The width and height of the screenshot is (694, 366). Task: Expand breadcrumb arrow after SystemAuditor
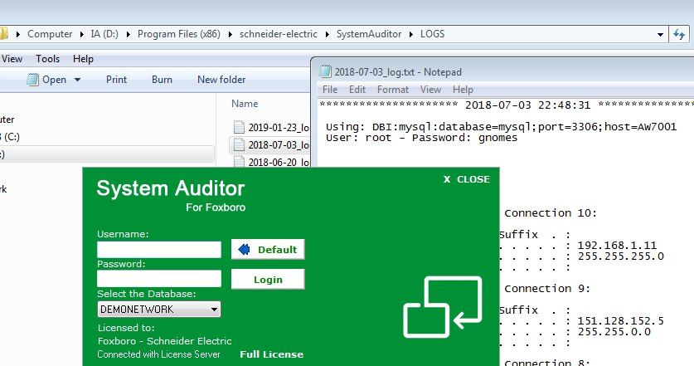[x=411, y=34]
